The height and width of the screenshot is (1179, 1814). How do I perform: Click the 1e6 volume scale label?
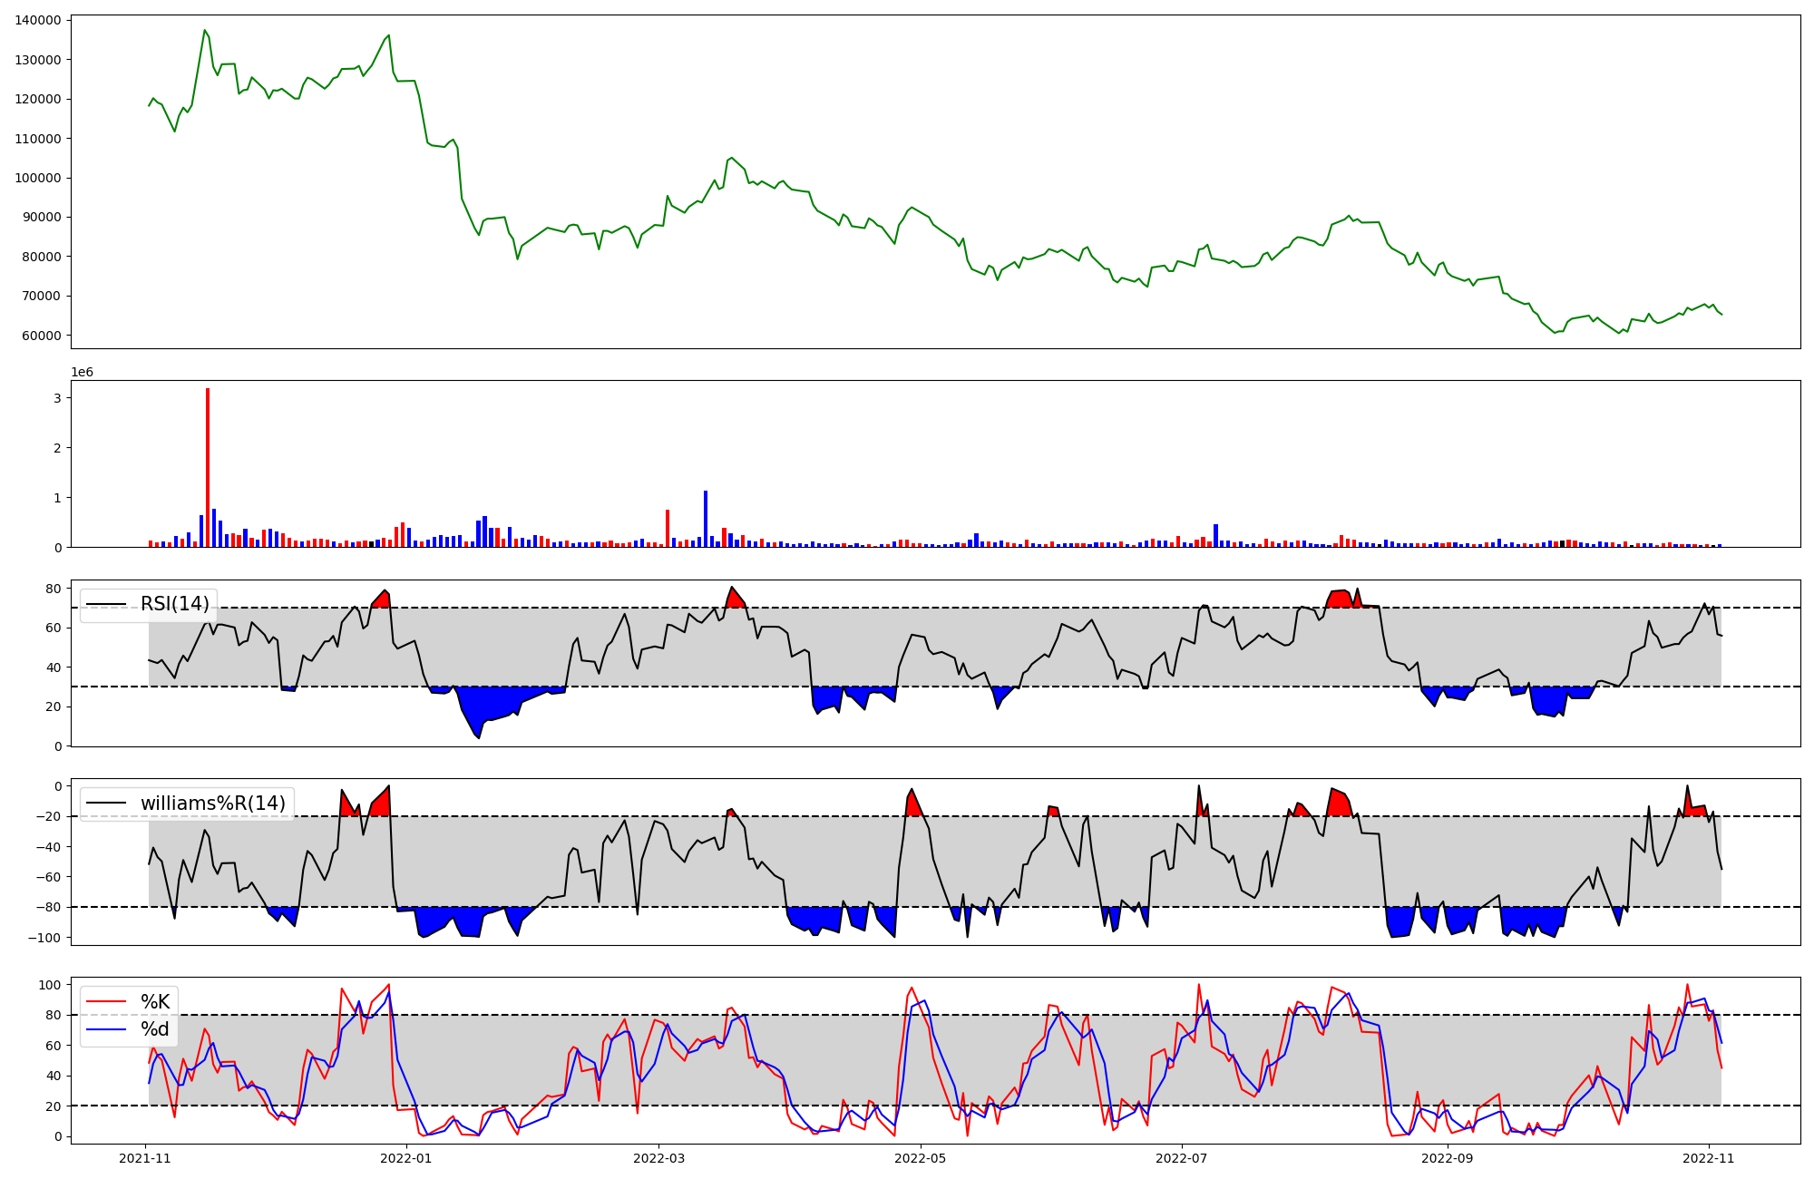(82, 373)
